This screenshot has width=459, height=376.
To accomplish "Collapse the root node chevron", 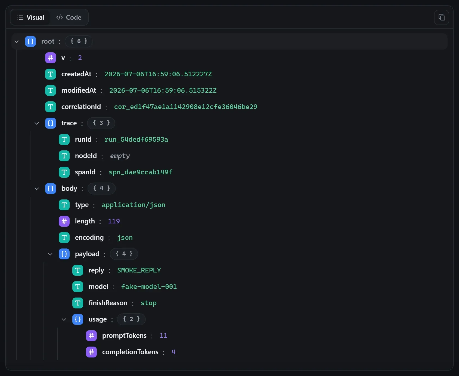I will [17, 41].
